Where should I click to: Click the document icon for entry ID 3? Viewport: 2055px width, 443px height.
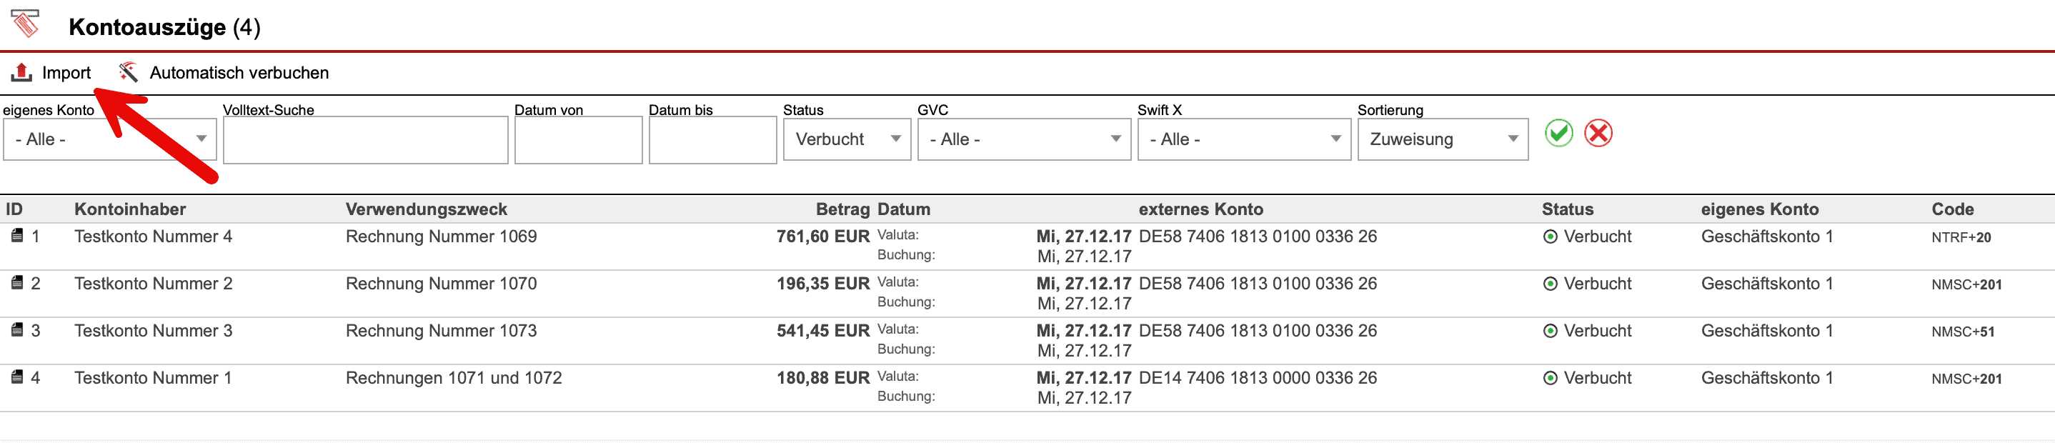click(x=16, y=329)
